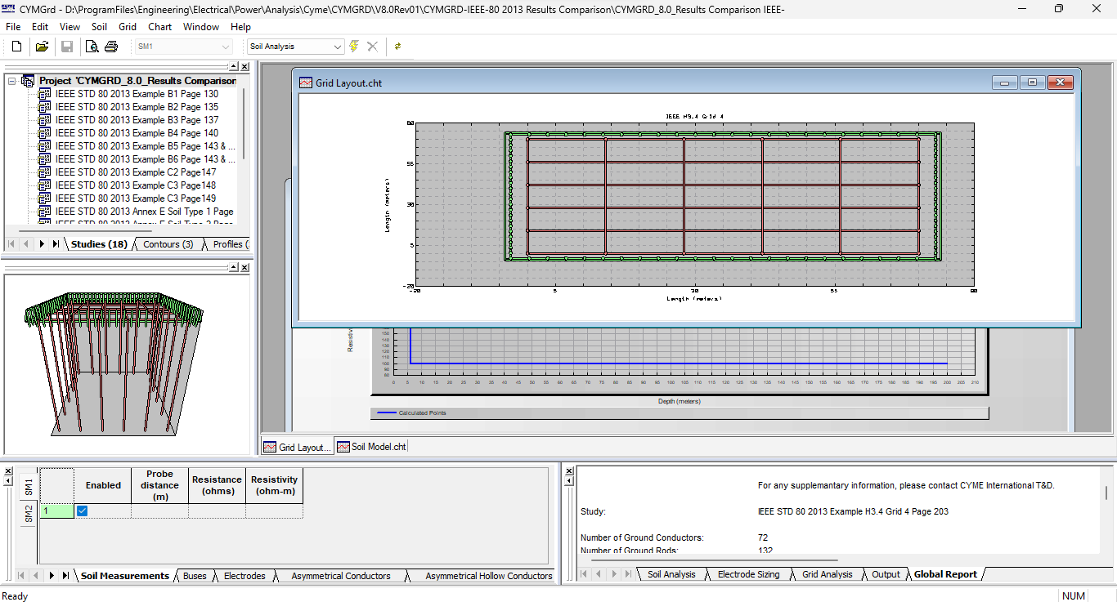Click the gray X cancel icon in toolbar
Image resolution: width=1117 pixels, height=602 pixels.
point(372,47)
